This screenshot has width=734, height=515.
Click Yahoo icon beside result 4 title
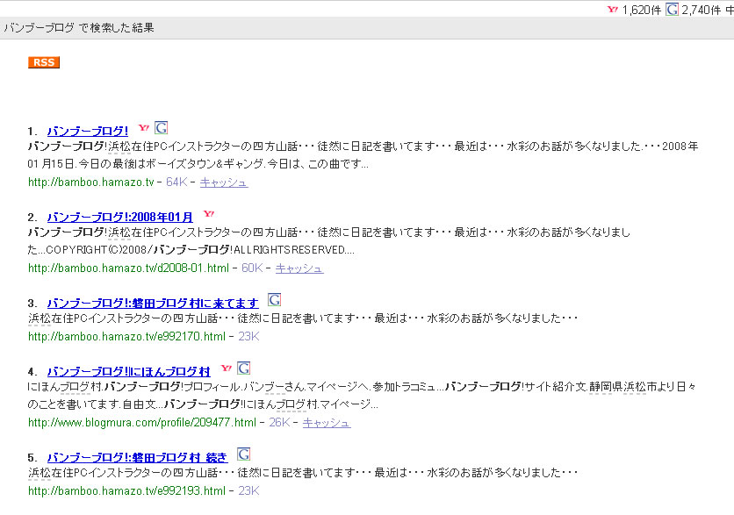click(x=227, y=368)
